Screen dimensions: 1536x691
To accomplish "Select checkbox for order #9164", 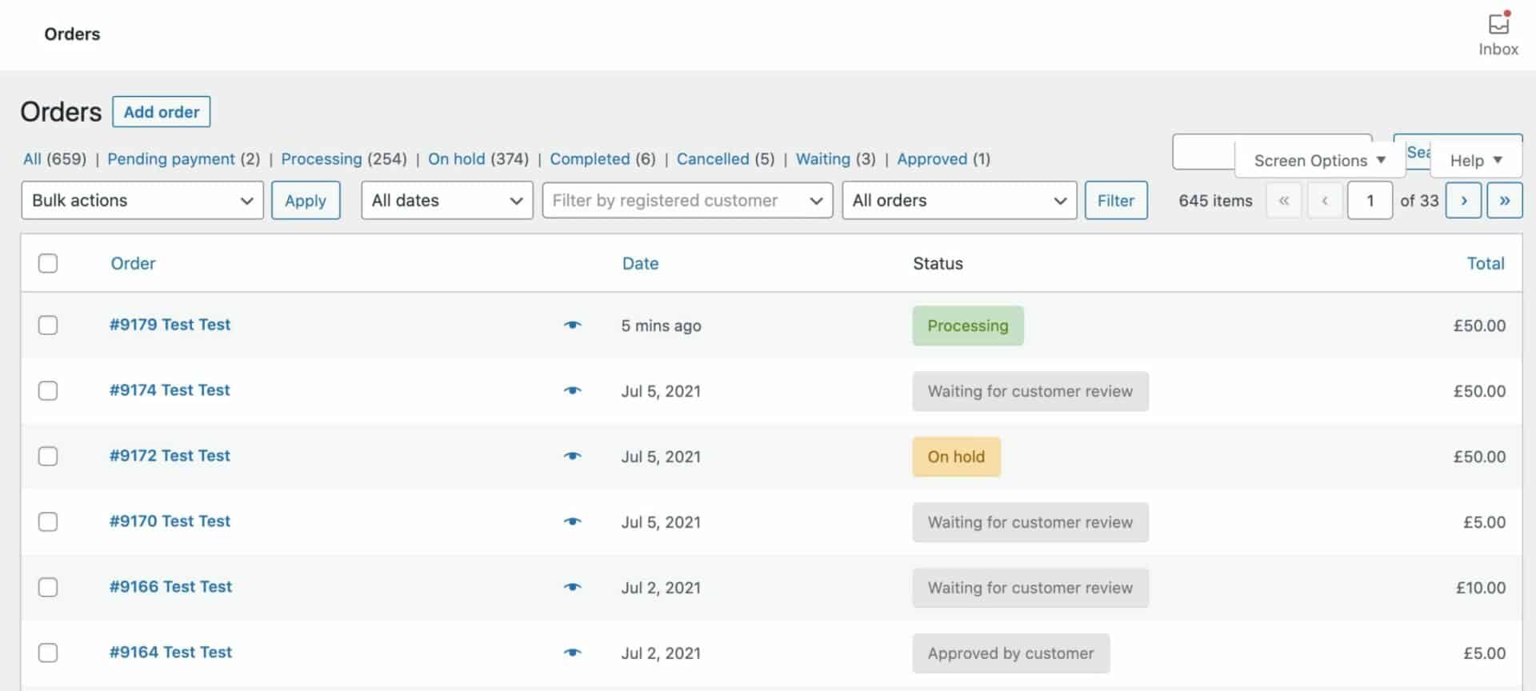I will click(48, 653).
